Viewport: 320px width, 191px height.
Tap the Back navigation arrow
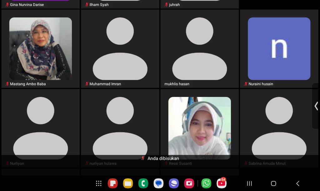pyautogui.click(x=297, y=183)
